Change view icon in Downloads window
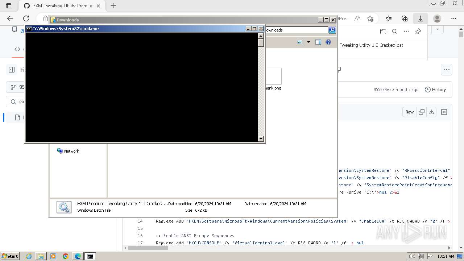 coord(300,42)
